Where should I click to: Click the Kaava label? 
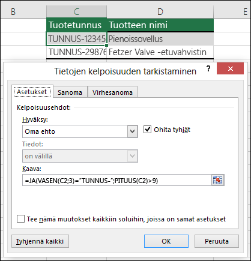click(32, 169)
